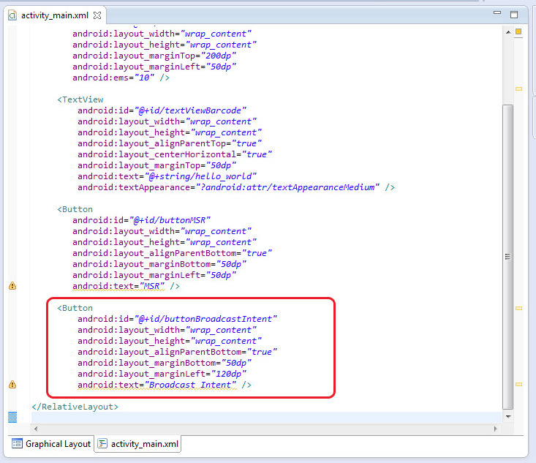536x463 pixels.
Task: Click the warning icon beside the MSR text line
Action: pos(12,286)
